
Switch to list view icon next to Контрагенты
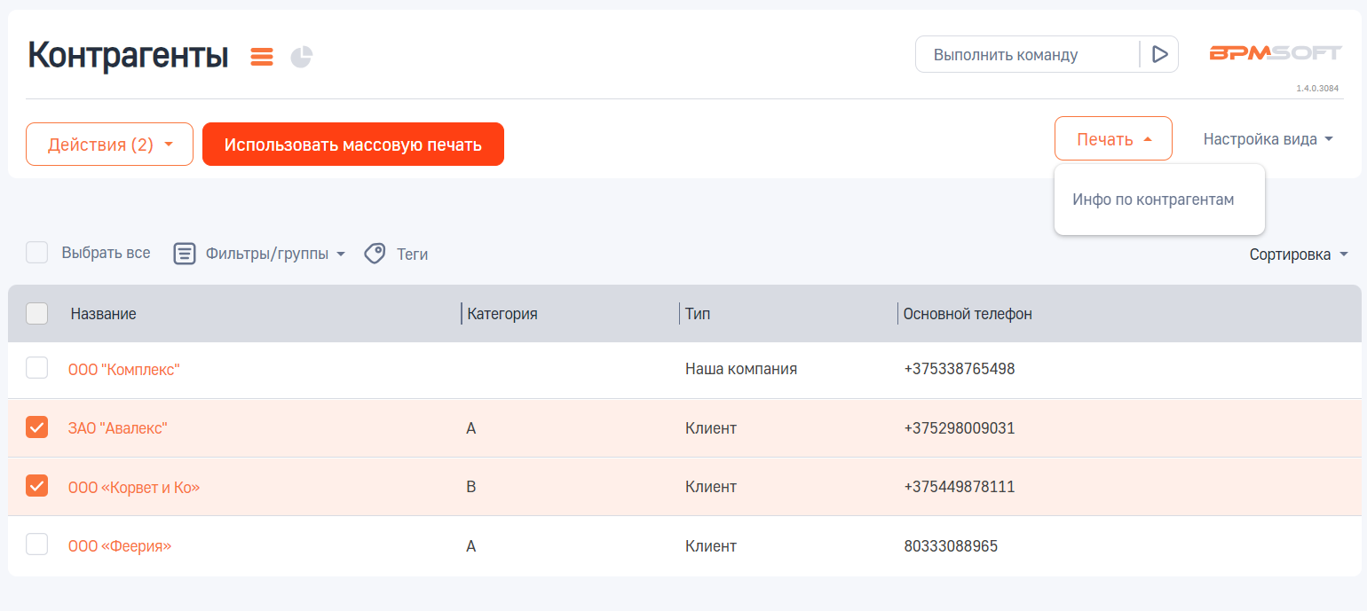point(262,57)
